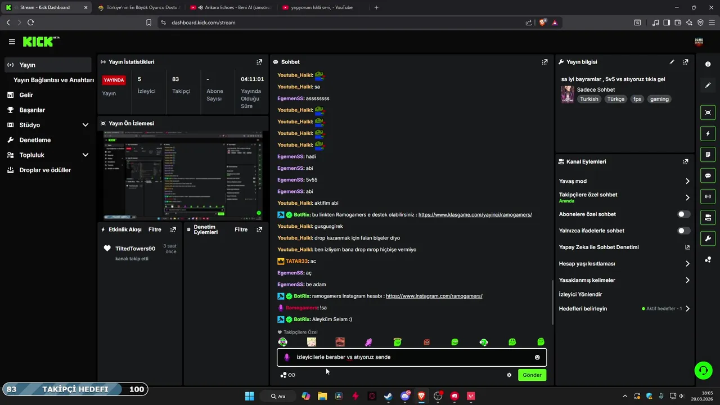Open the Hesap yaşı kısıtlaması options
Screen dimensions: 720x405
624,264
